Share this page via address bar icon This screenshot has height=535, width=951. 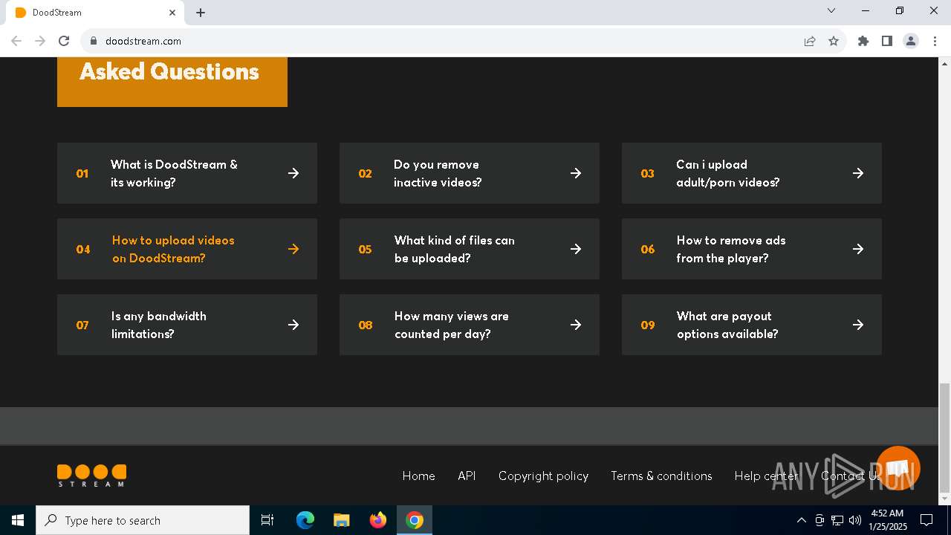click(810, 41)
